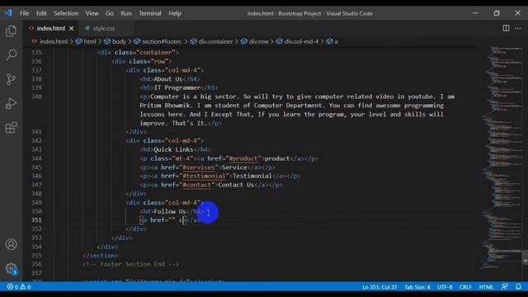528x297 pixels.
Task: Open the Source Control view
Action: [x=11, y=79]
